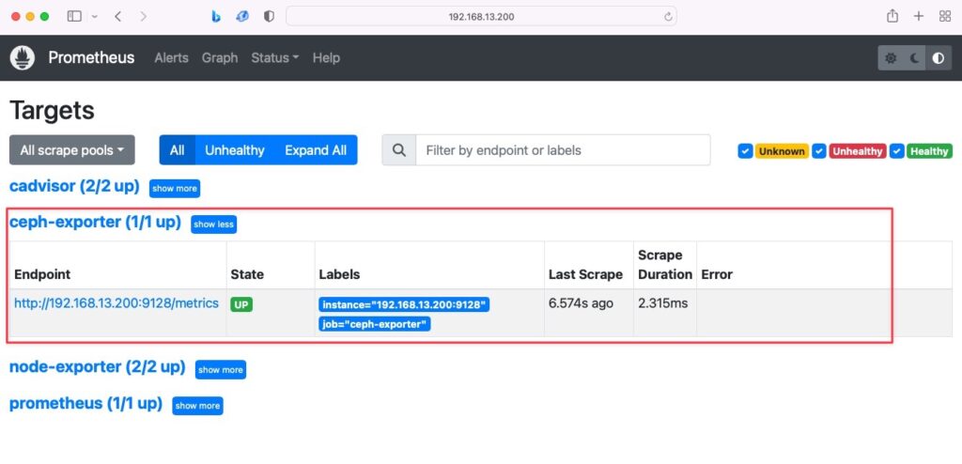Expand node-exporter with show more
962x464 pixels.
(221, 369)
